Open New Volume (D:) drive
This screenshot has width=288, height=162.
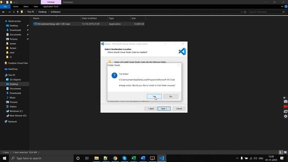click(x=18, y=116)
